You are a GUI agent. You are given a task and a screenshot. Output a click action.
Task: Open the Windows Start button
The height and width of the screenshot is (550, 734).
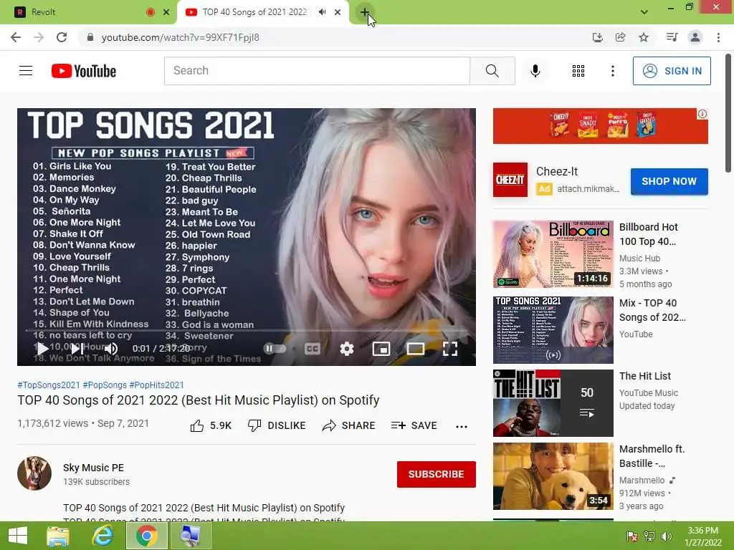(x=18, y=536)
